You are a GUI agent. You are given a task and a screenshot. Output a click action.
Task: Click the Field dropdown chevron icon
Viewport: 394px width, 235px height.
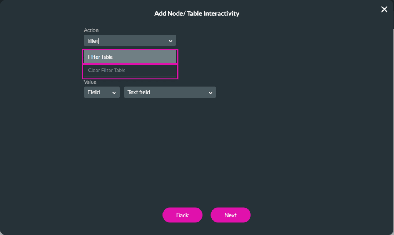[114, 92]
